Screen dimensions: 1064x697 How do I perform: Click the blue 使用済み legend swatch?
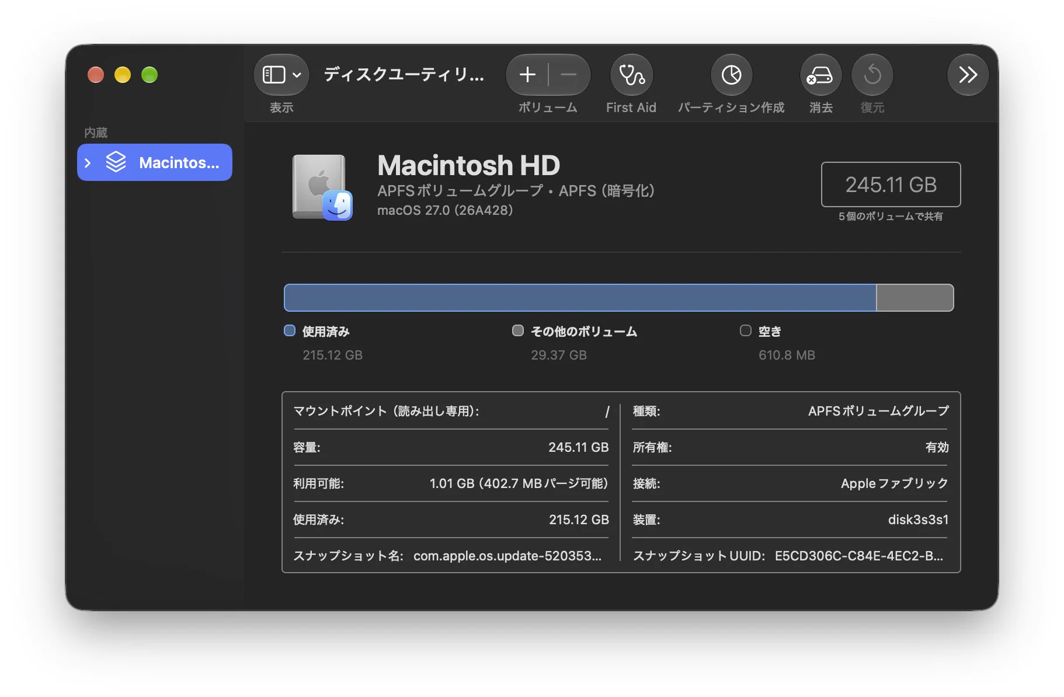point(290,331)
